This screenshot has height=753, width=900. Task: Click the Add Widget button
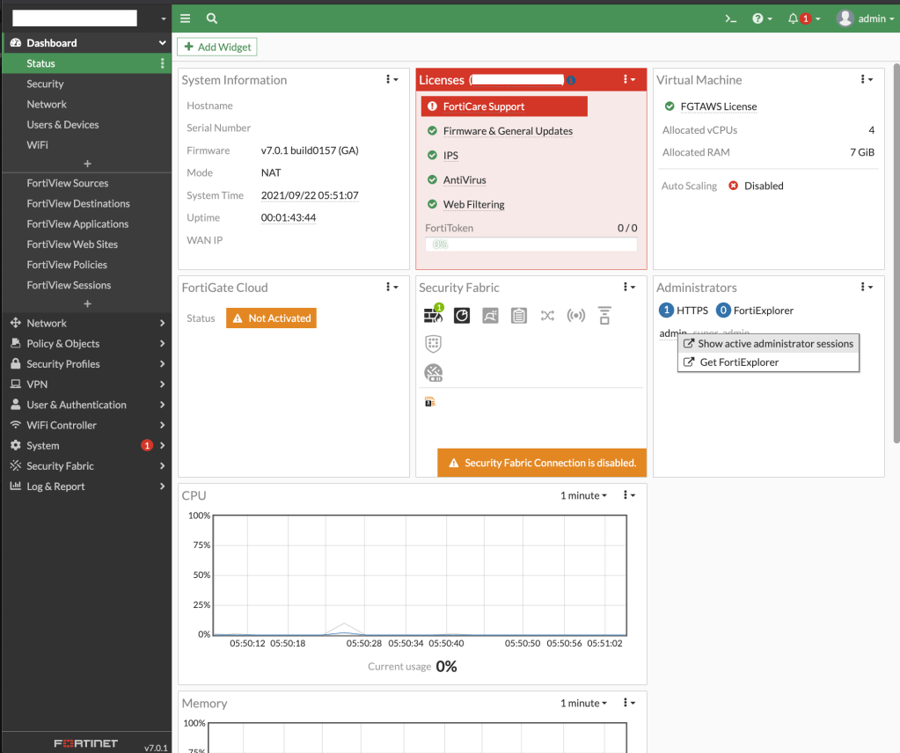coord(217,48)
